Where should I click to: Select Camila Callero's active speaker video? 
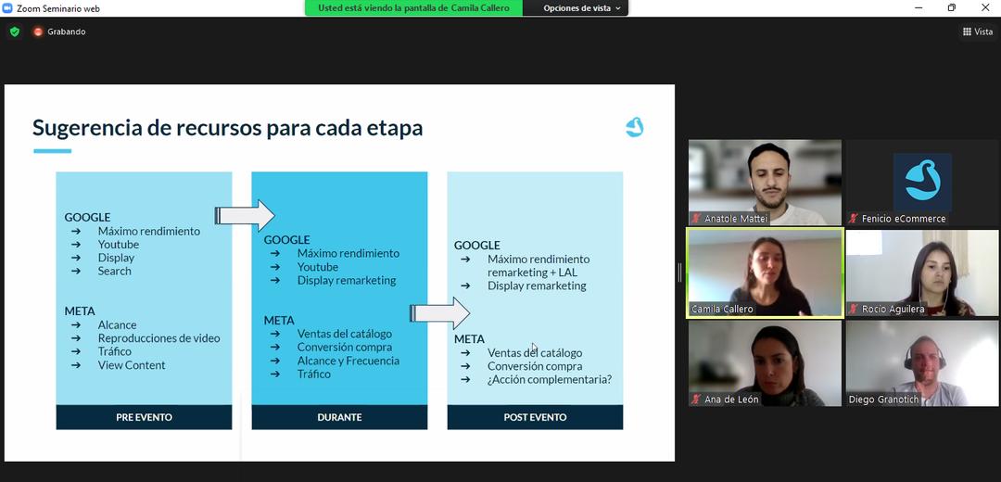pyautogui.click(x=765, y=272)
